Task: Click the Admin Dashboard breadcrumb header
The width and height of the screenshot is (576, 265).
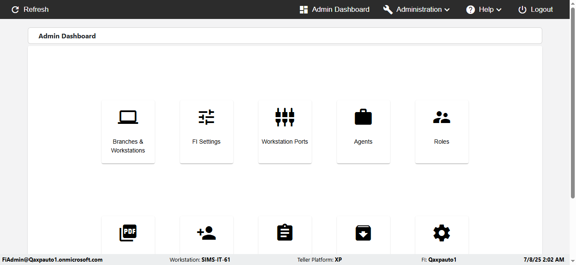Action: coord(67,36)
